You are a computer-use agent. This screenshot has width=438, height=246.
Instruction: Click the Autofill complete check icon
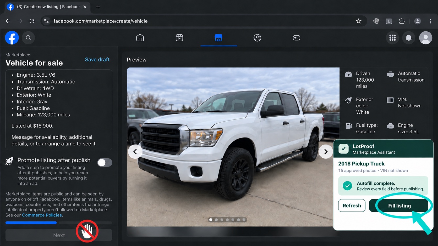pos(347,186)
